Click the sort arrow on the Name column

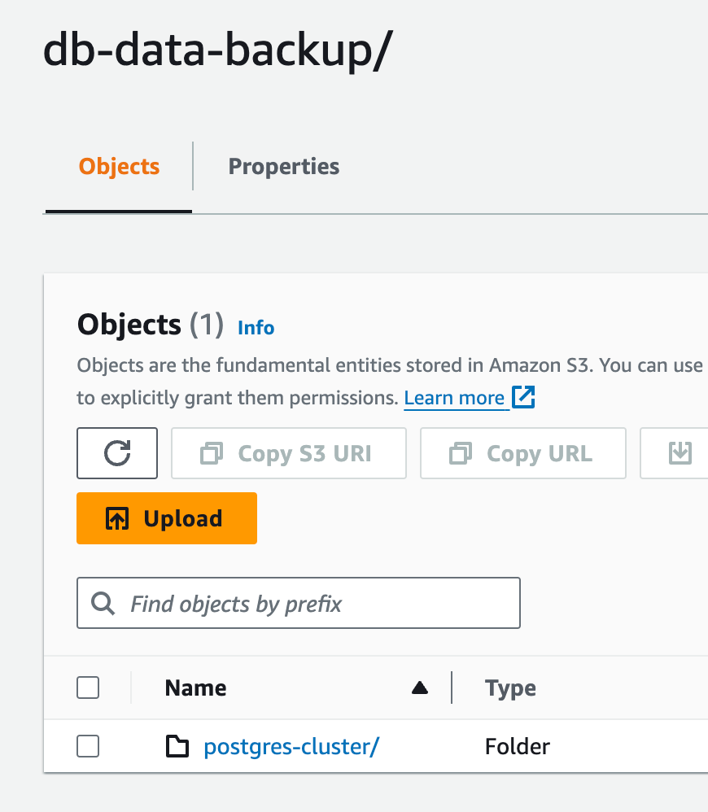[420, 688]
